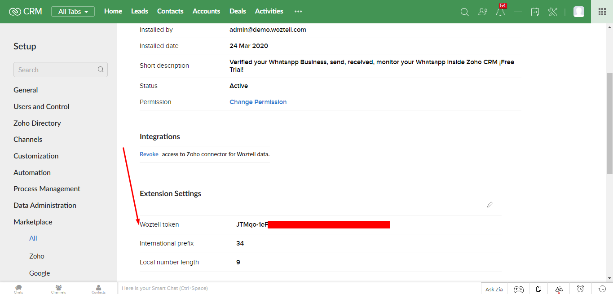Expand the Channels setup section
613x294 pixels.
coord(28,139)
